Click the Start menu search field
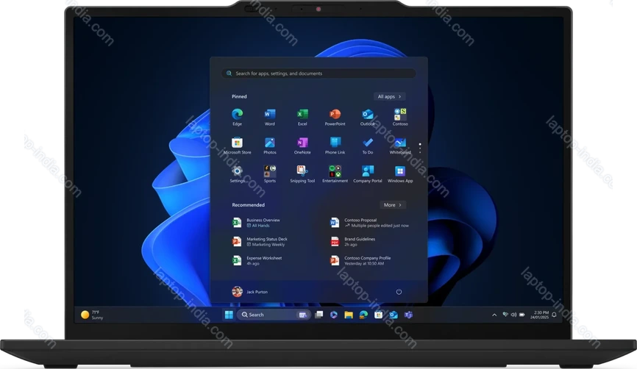This screenshot has width=637, height=369. pos(318,74)
